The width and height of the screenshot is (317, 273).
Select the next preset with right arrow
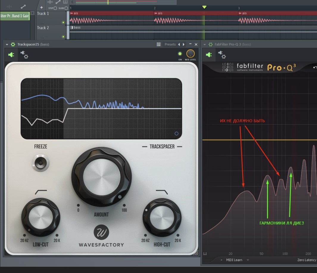click(x=184, y=44)
